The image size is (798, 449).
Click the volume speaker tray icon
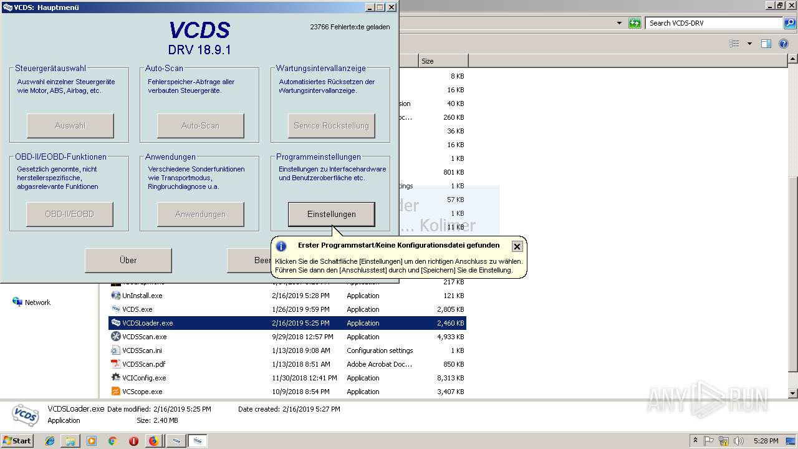[739, 440]
